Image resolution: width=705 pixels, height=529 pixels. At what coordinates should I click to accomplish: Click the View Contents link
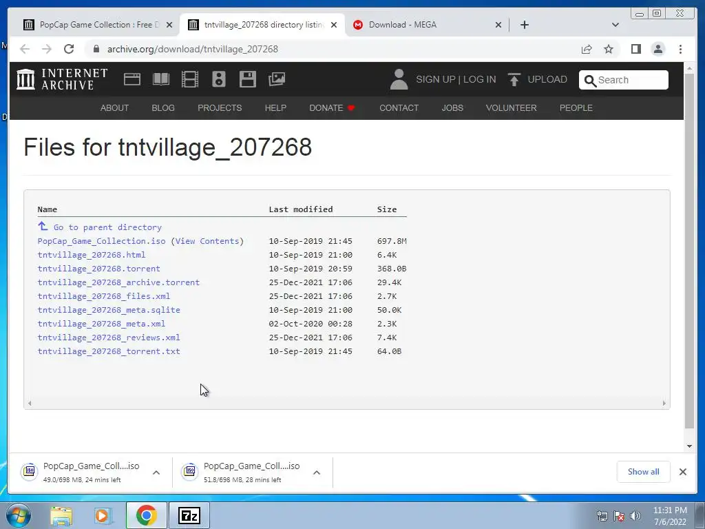pos(207,241)
